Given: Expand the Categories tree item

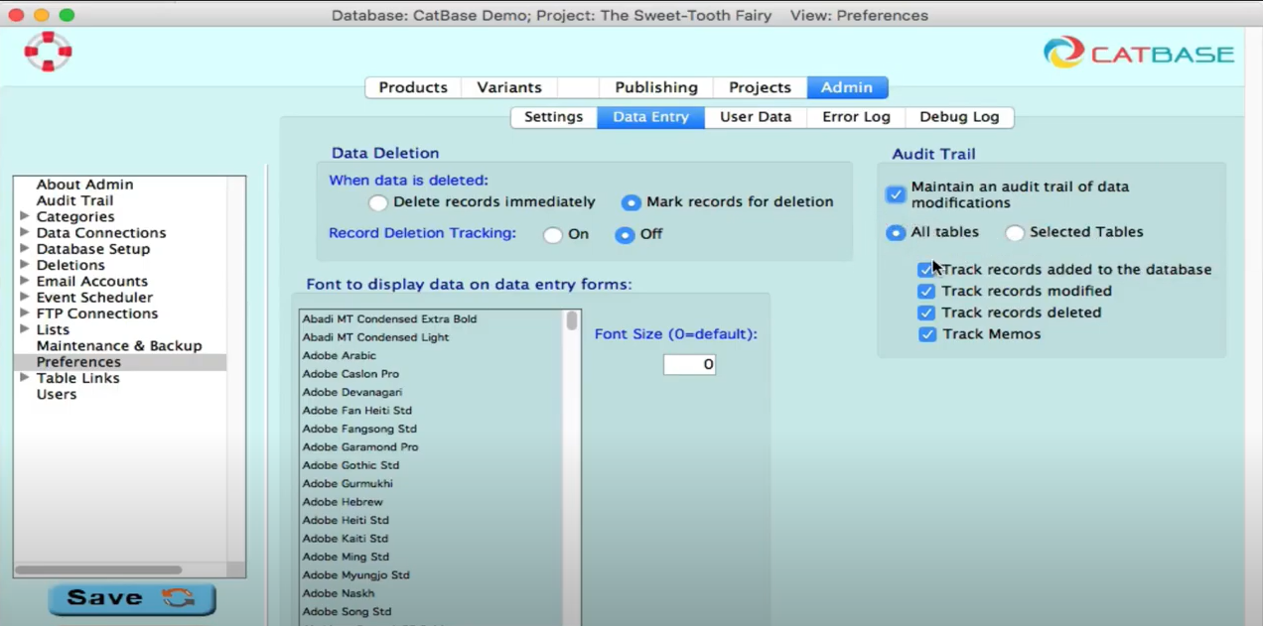Looking at the screenshot, I should 24,216.
